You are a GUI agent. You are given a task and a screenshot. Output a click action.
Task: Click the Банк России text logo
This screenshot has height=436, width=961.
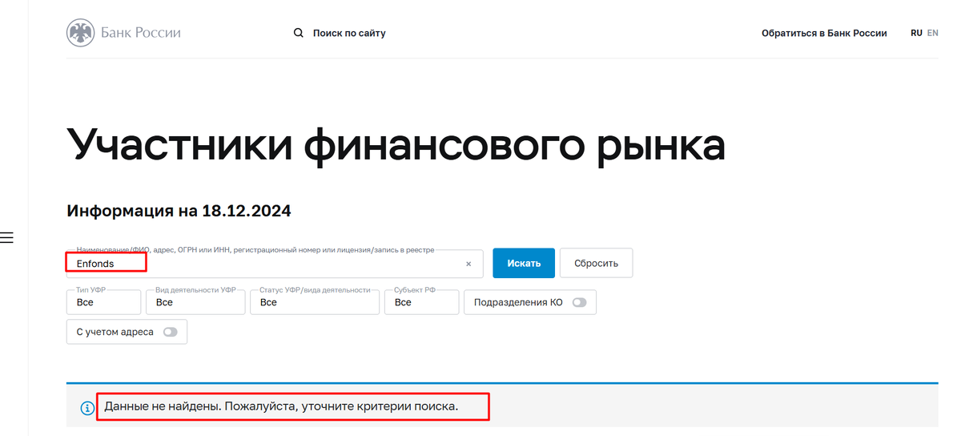(140, 33)
